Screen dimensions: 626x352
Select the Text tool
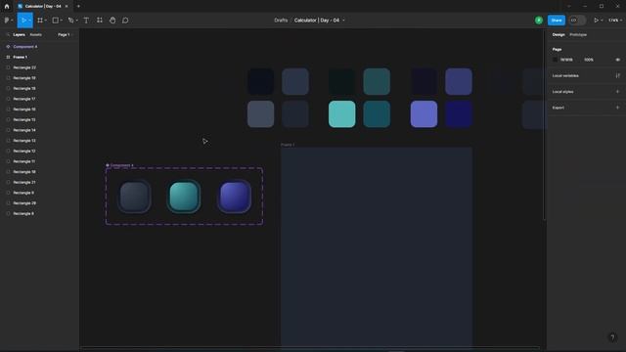[86, 20]
